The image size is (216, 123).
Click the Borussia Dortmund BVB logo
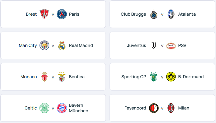tap(171, 77)
